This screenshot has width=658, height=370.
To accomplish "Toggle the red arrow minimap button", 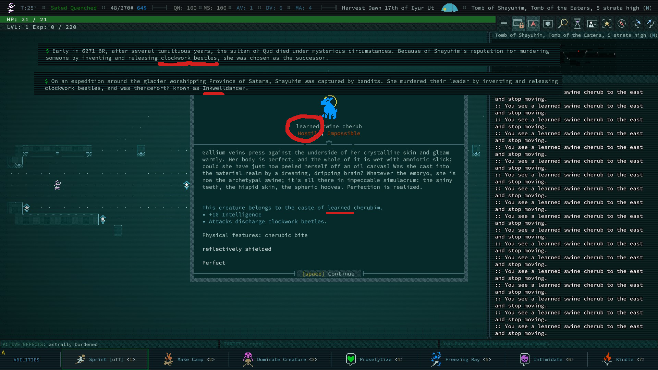I will tap(533, 24).
